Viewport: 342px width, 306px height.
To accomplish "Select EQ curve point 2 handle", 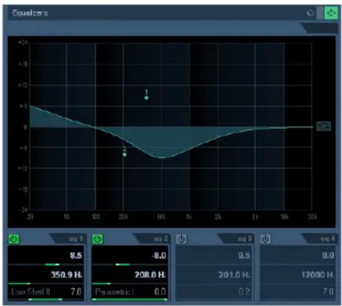I will click(125, 155).
